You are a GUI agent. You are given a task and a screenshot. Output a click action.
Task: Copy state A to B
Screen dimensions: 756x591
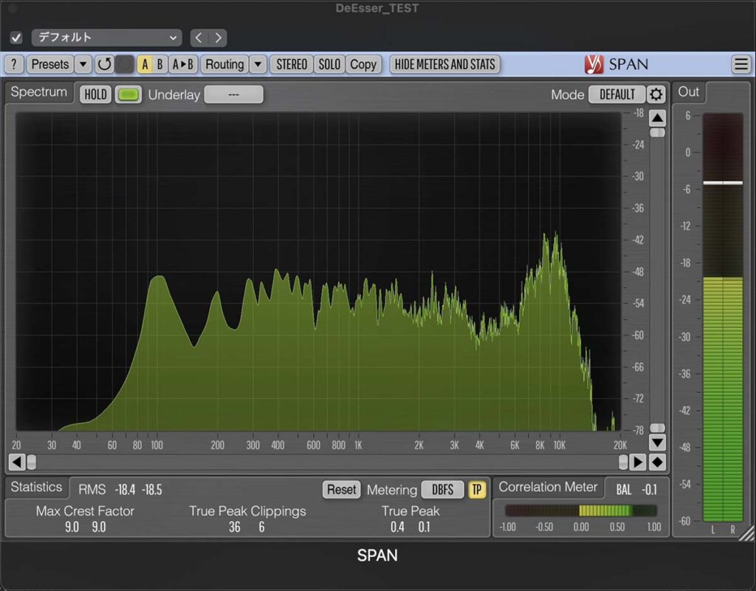point(182,64)
